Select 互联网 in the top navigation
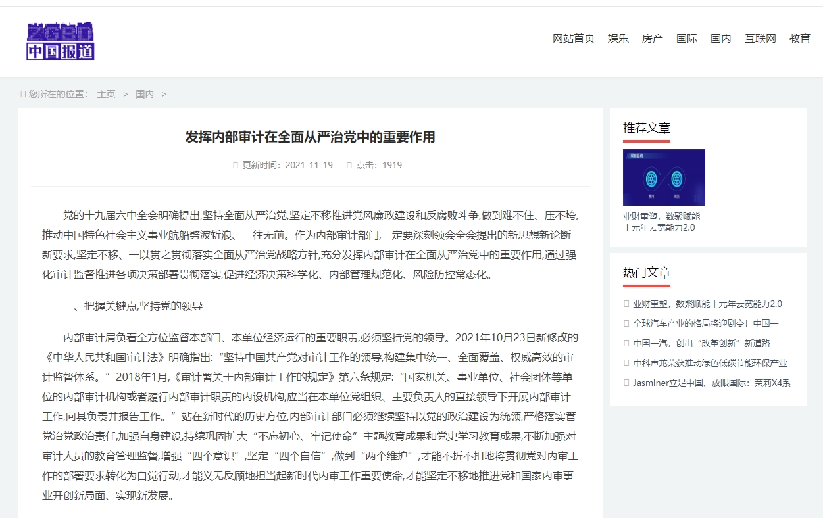The image size is (823, 518). coord(760,39)
